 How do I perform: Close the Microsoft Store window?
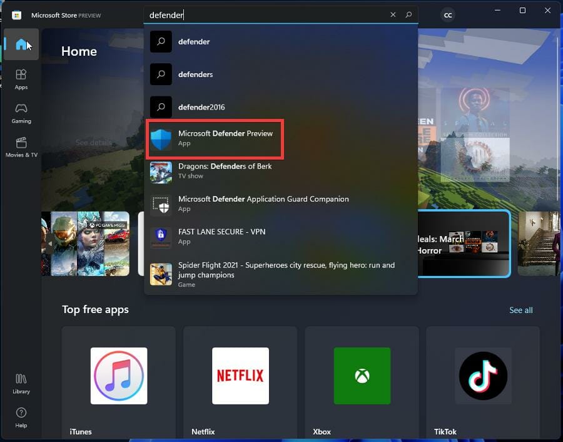click(x=547, y=11)
